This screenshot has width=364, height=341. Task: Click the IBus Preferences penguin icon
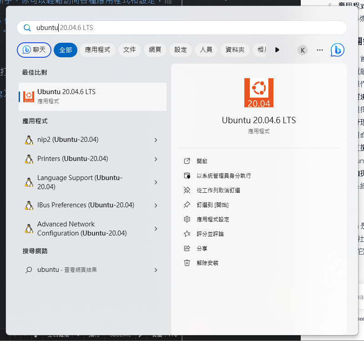pos(29,206)
